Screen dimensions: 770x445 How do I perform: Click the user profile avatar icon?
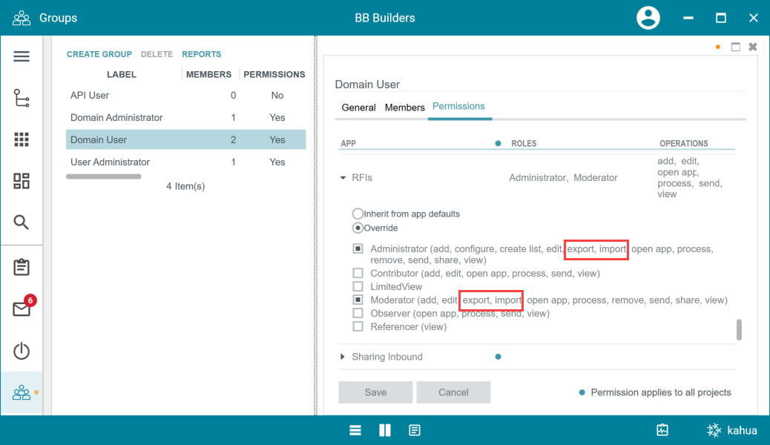coord(648,18)
